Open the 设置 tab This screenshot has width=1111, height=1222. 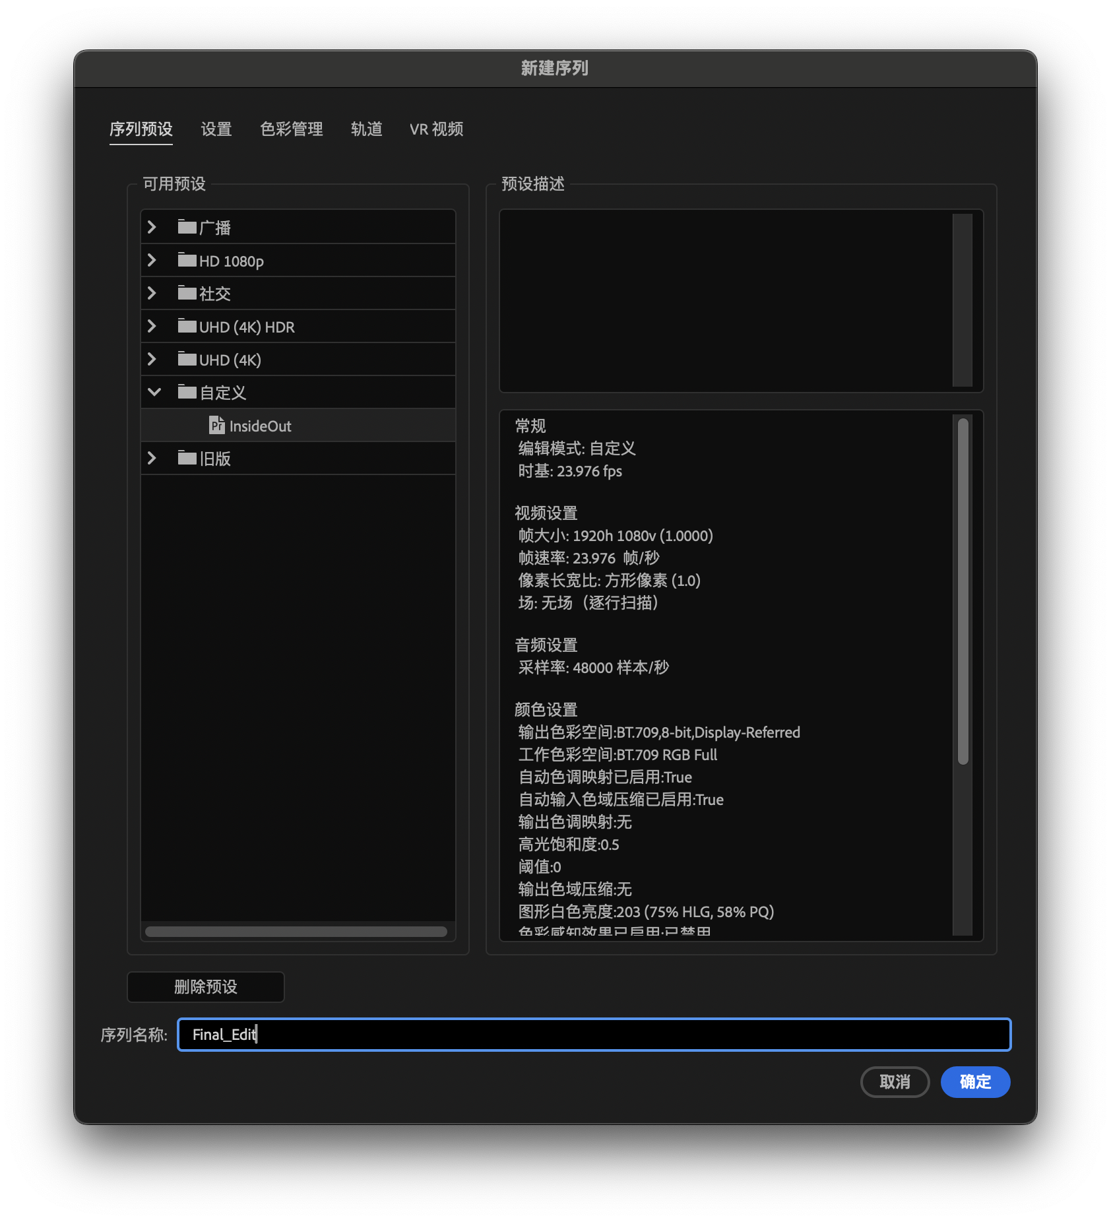(x=216, y=129)
